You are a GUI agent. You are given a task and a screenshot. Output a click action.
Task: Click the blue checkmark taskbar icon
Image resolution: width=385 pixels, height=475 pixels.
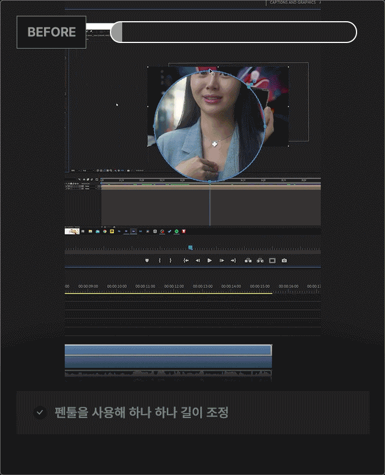pyautogui.click(x=169, y=232)
